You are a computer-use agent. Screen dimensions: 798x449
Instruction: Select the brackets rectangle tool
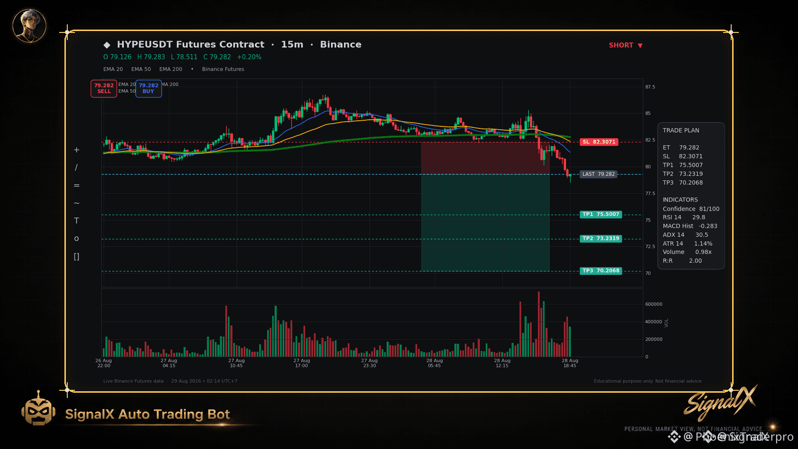(76, 256)
